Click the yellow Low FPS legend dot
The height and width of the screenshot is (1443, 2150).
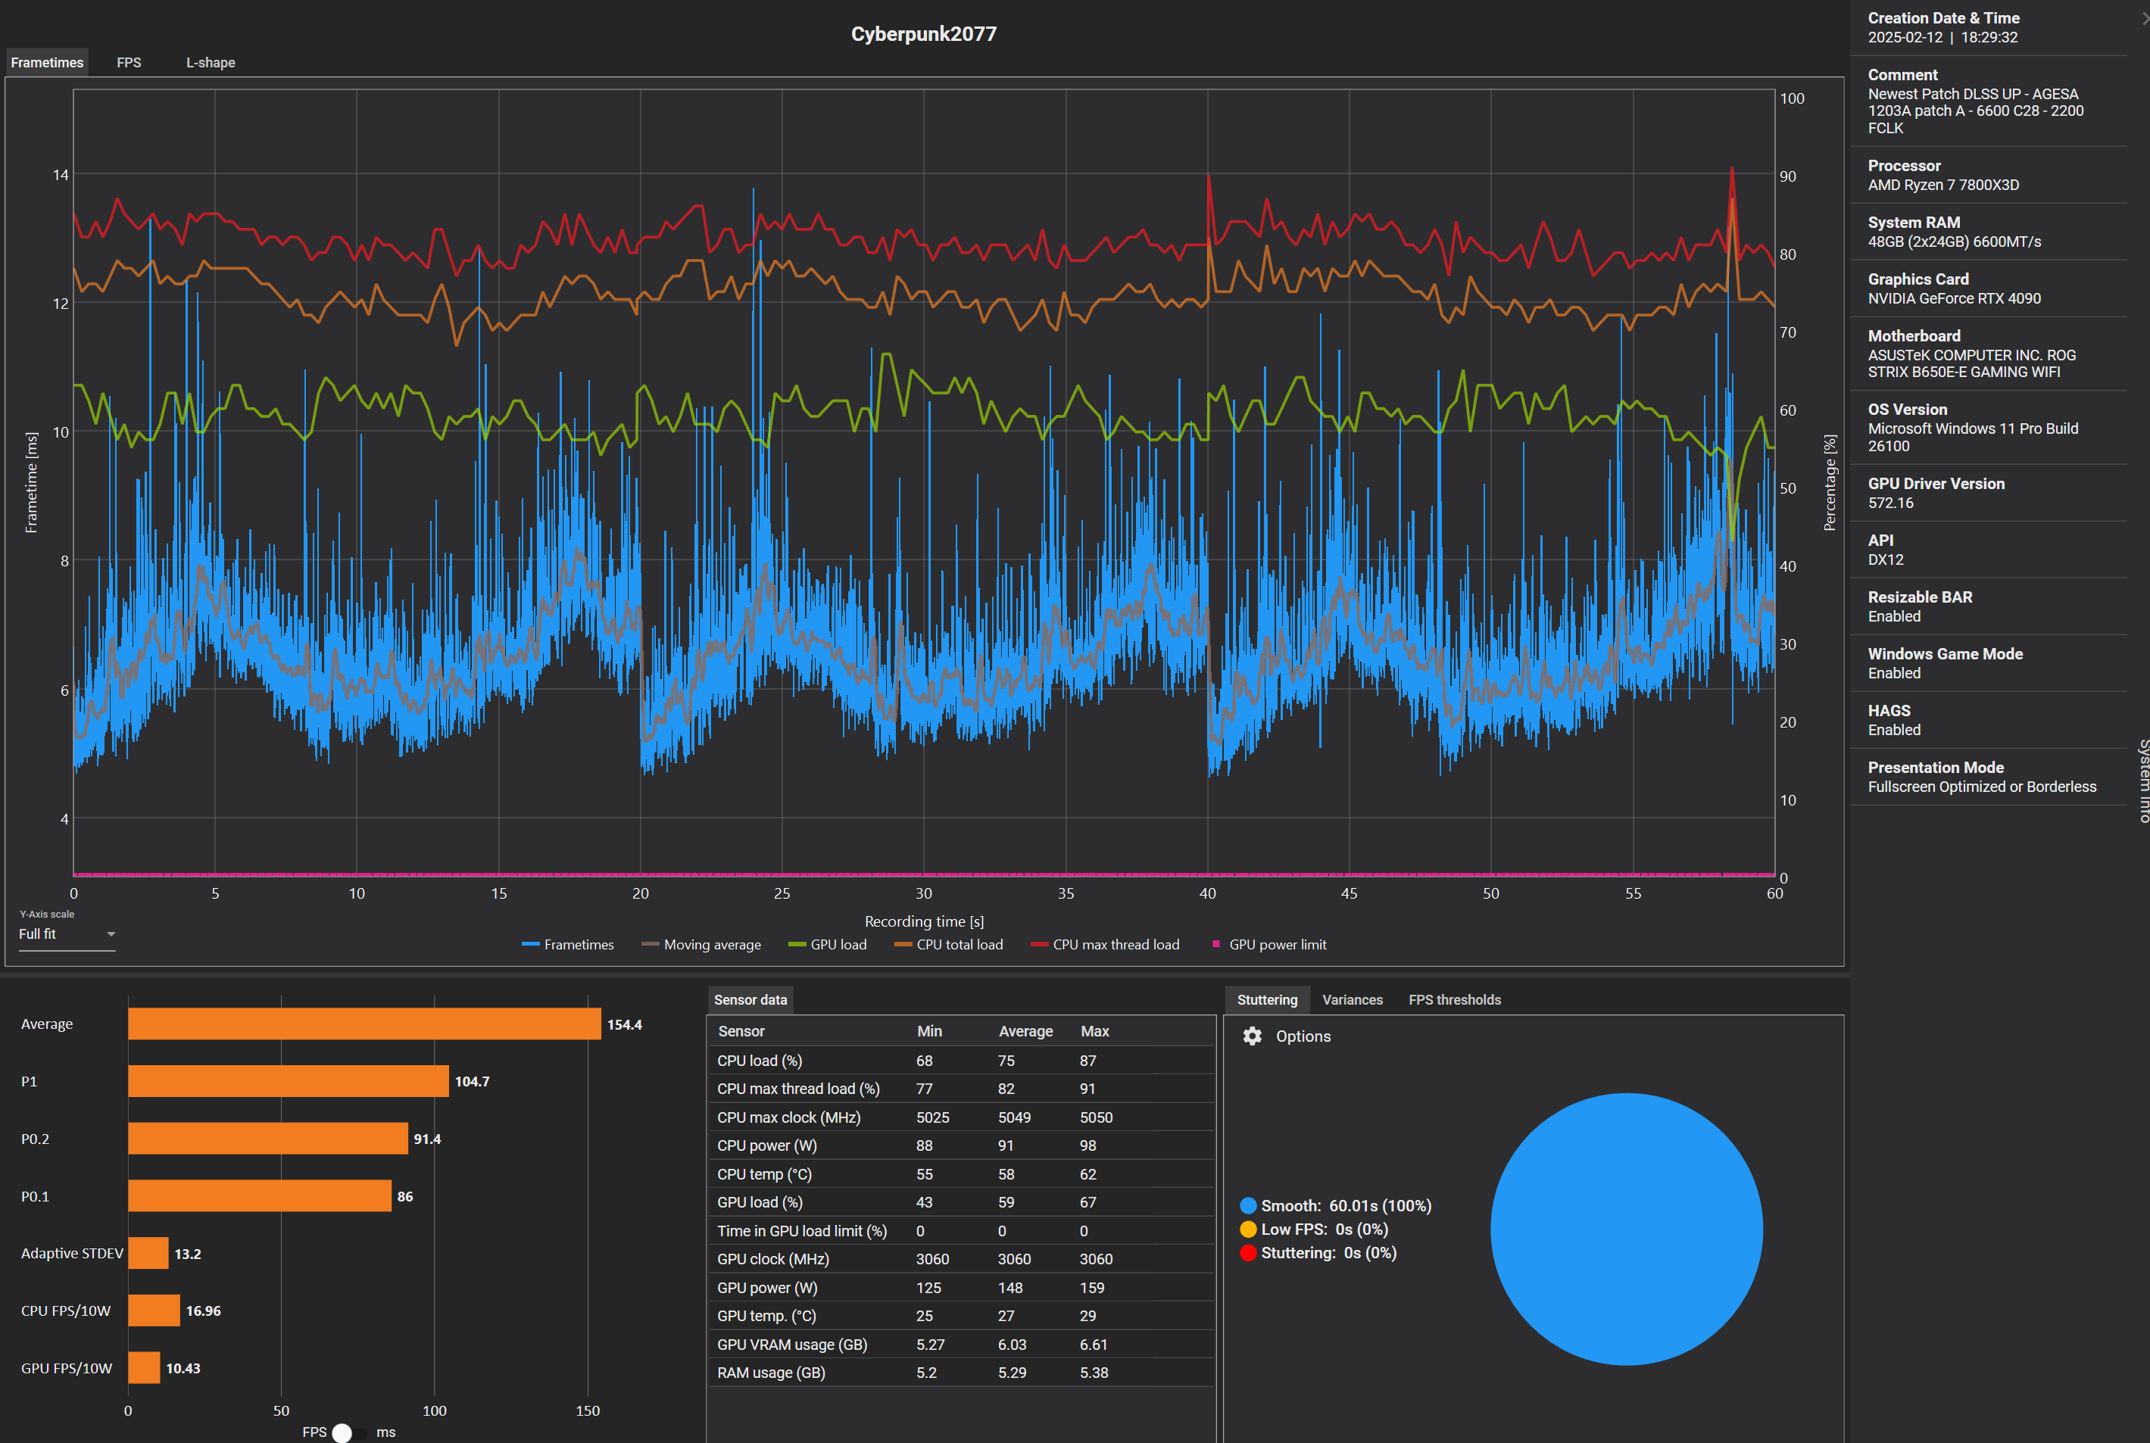1248,1230
